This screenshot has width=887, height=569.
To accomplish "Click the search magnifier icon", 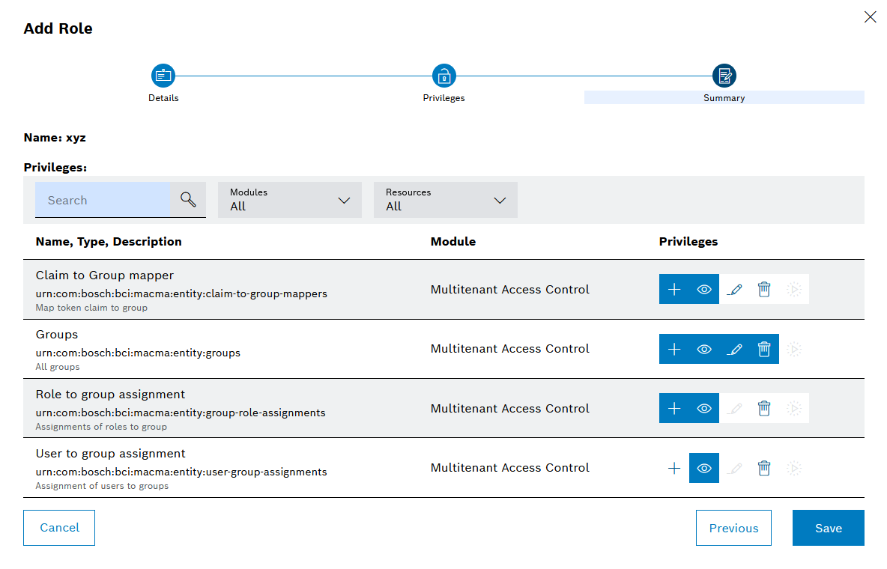I will point(188,200).
